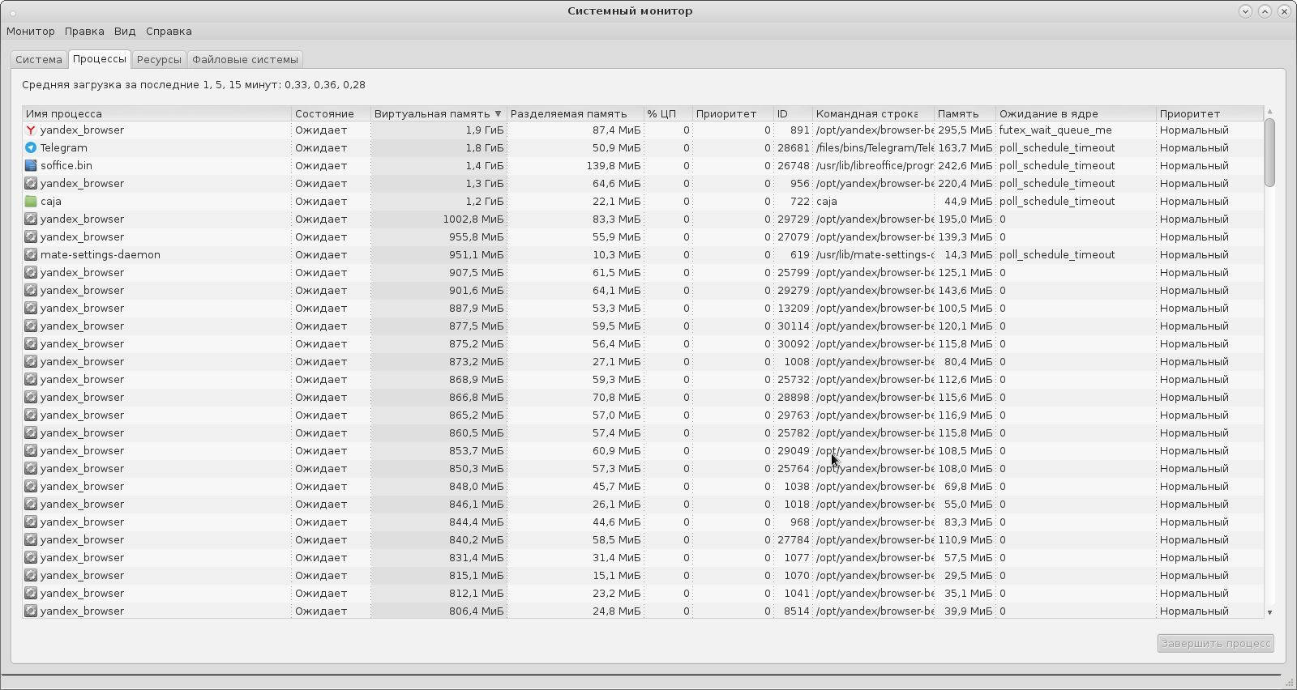This screenshot has width=1297, height=690.
Task: Select the row with ID 1070
Action: click(643, 576)
